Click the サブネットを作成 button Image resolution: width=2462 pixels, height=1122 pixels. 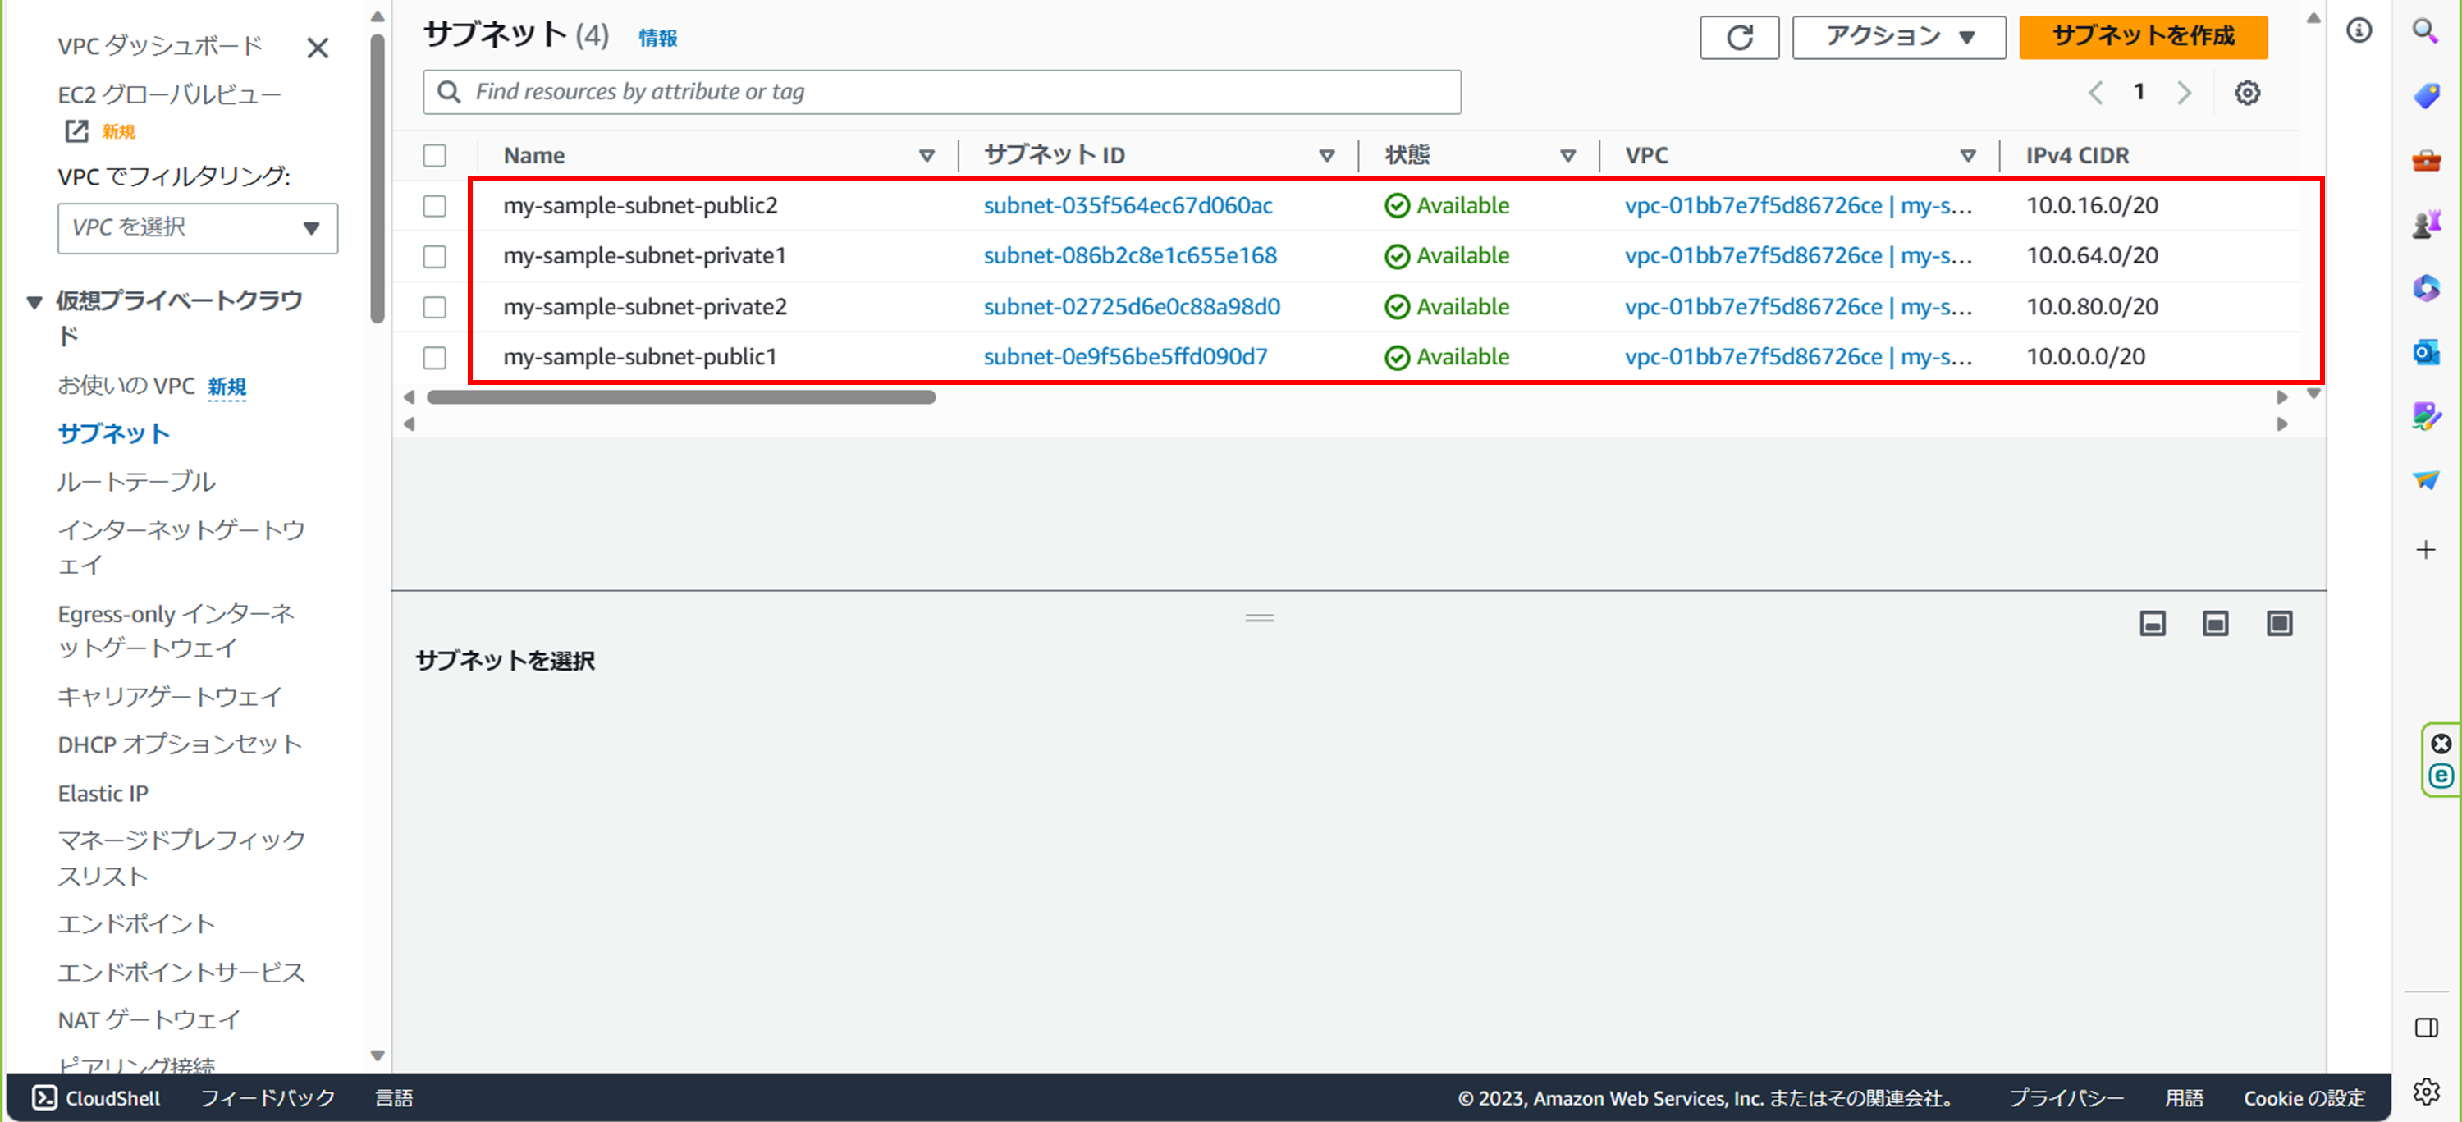(x=2143, y=37)
